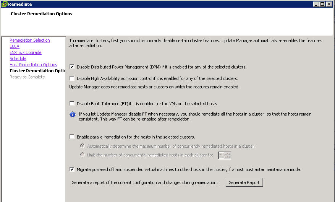Increase concurrent hosts with spinner up arrow

227,154
